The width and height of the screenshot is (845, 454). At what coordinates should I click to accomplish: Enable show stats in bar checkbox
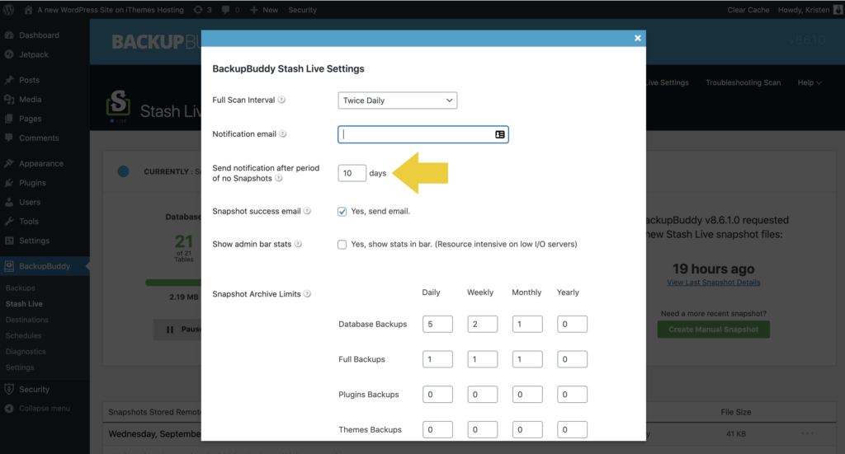point(342,244)
